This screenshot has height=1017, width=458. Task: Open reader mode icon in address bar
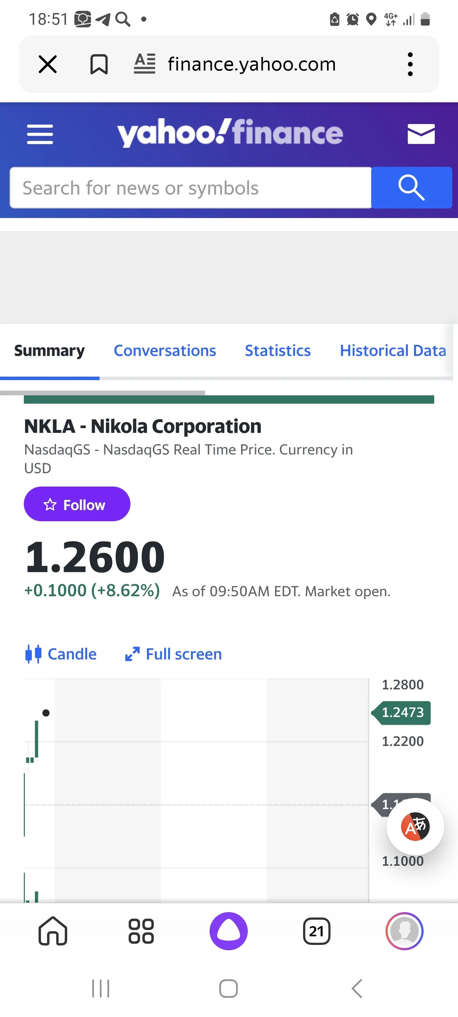[145, 64]
